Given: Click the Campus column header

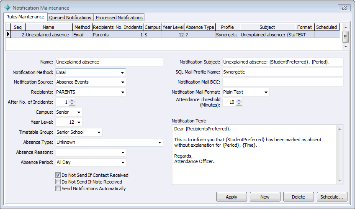Looking at the screenshot, I should [x=153, y=27].
